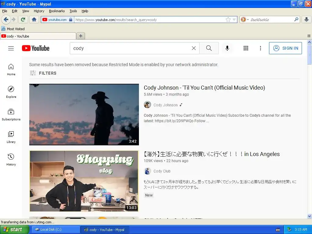Click the on-screen keyboard tray icon
Viewport: 312px width, 234px height.
pyautogui.click(x=278, y=230)
